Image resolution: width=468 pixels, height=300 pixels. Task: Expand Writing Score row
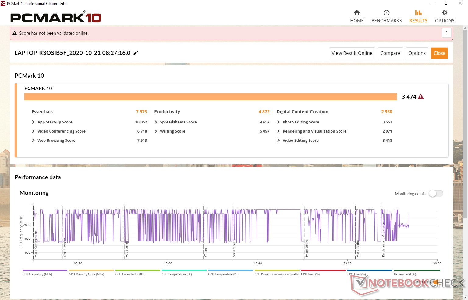pyautogui.click(x=156, y=131)
